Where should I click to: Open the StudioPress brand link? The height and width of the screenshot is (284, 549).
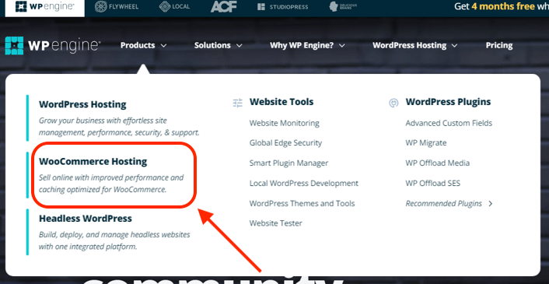click(x=283, y=7)
